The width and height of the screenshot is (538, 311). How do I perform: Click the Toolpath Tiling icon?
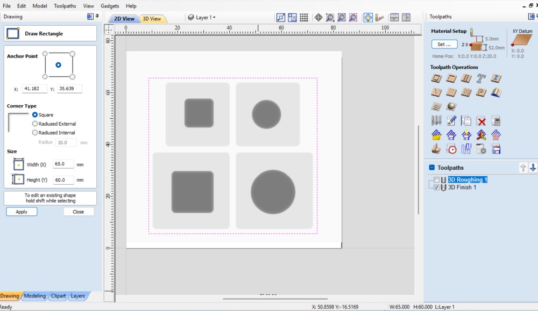click(466, 149)
